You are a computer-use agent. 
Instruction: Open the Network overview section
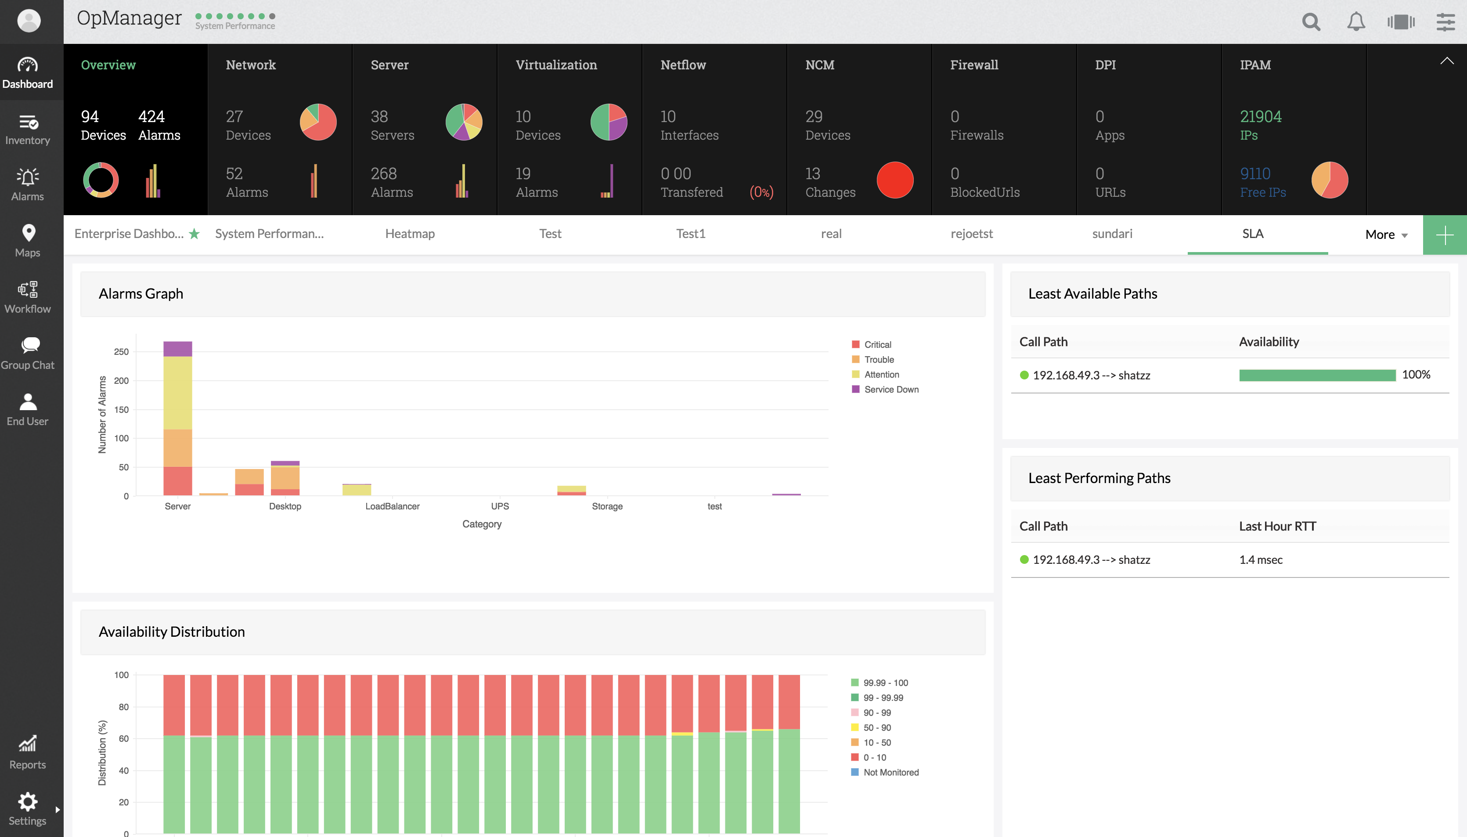251,65
